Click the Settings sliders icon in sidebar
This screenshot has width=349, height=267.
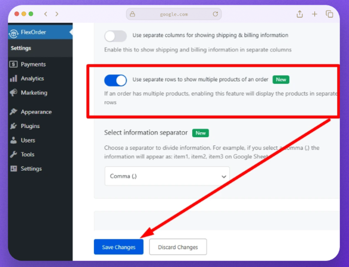pos(14,169)
